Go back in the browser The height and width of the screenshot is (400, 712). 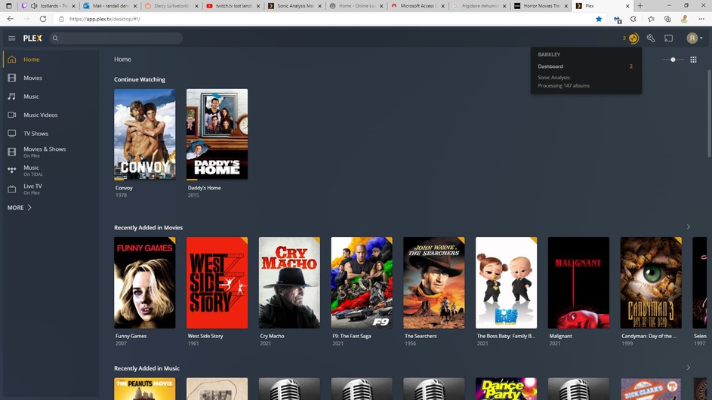coord(10,19)
